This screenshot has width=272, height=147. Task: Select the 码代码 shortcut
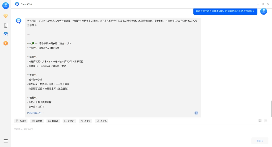click(x=69, y=121)
